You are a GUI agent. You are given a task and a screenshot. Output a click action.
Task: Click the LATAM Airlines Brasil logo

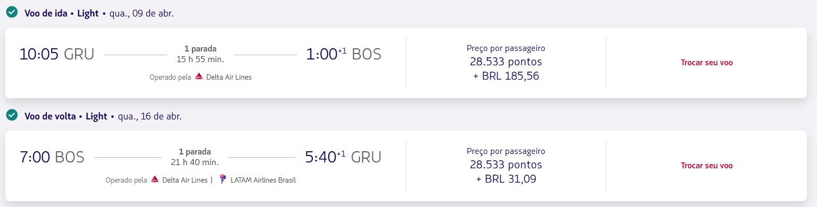point(222,179)
